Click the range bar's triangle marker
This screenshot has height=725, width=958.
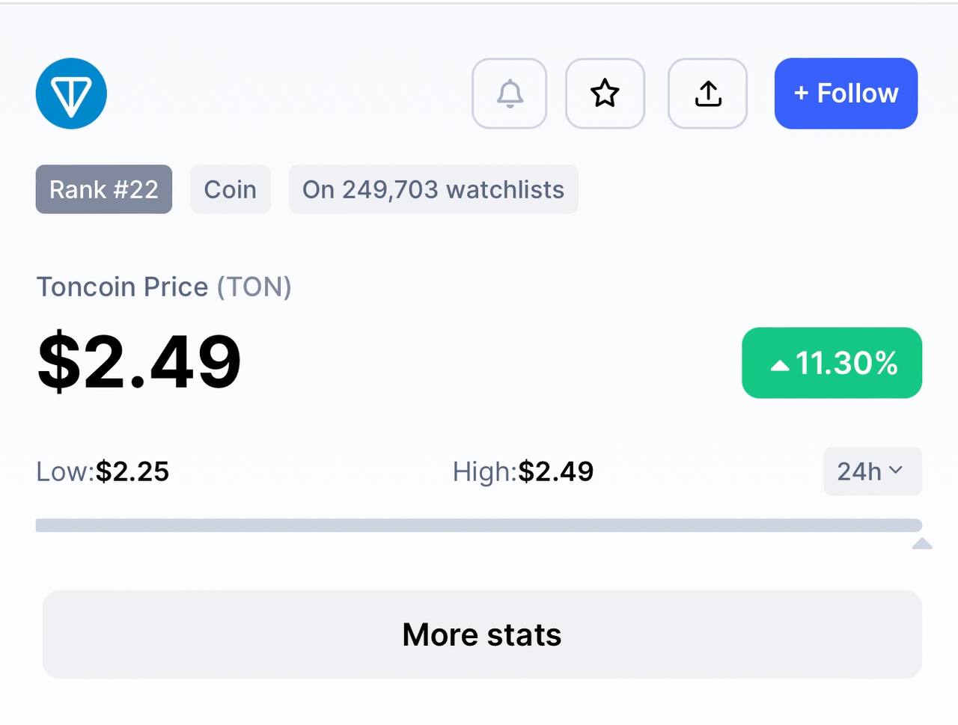[922, 543]
